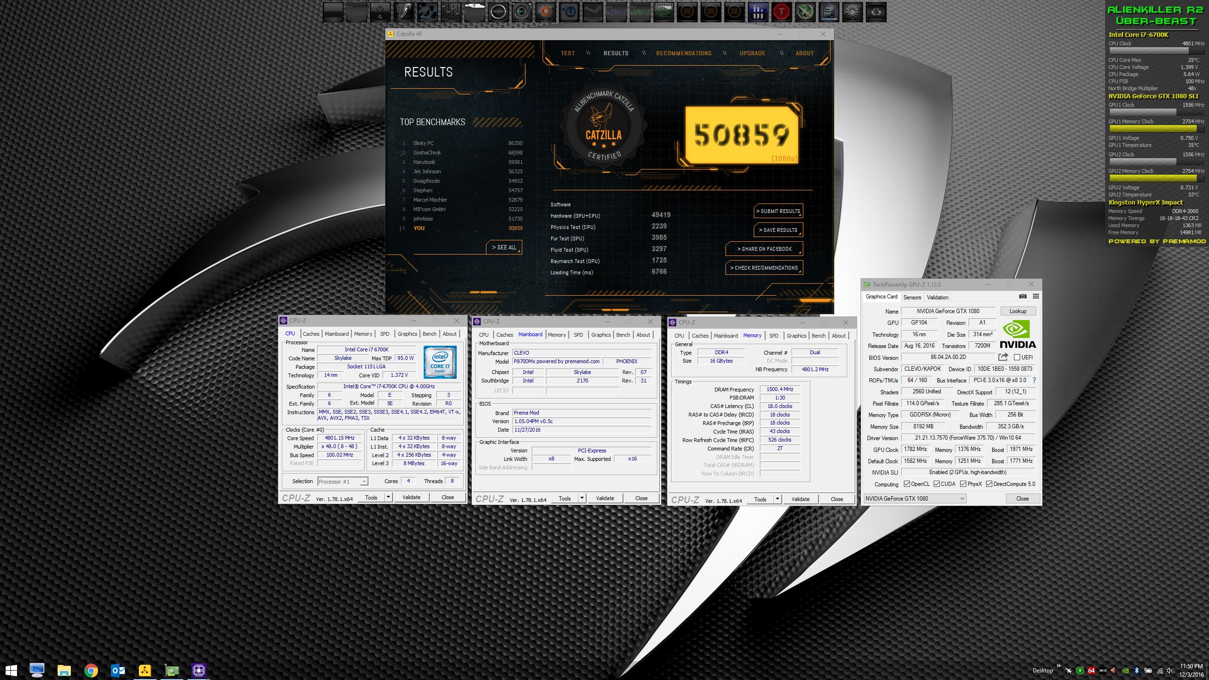This screenshot has width=1209, height=680.
Task: Open the GPU-Z hamburger menu icon
Action: tap(1036, 297)
